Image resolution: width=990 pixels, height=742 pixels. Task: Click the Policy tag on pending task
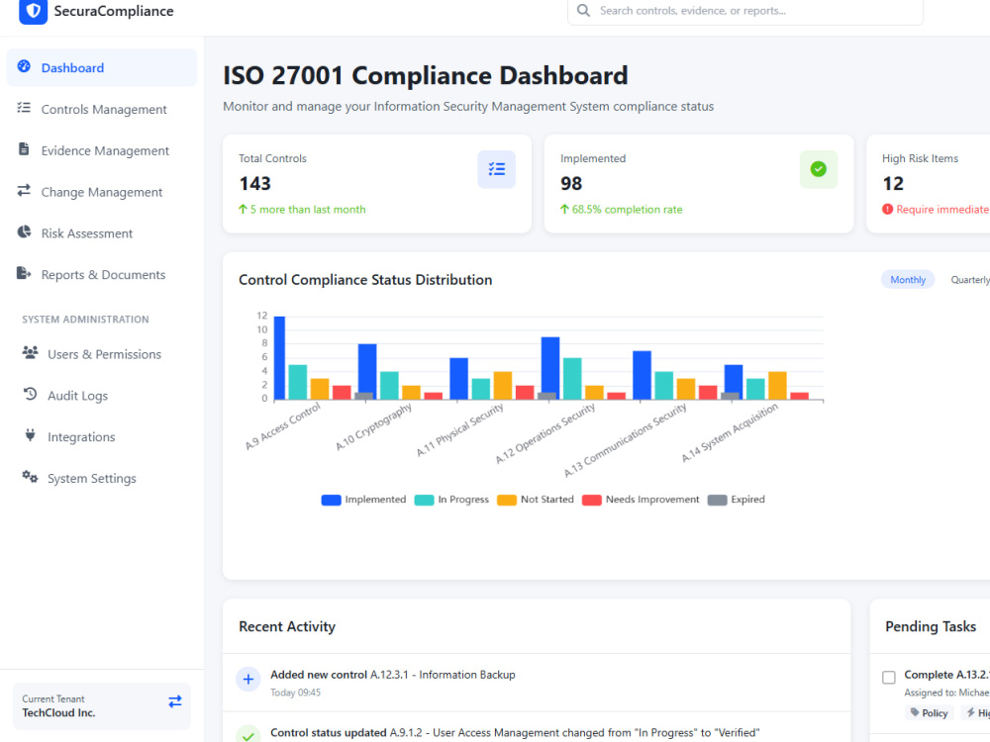point(929,712)
